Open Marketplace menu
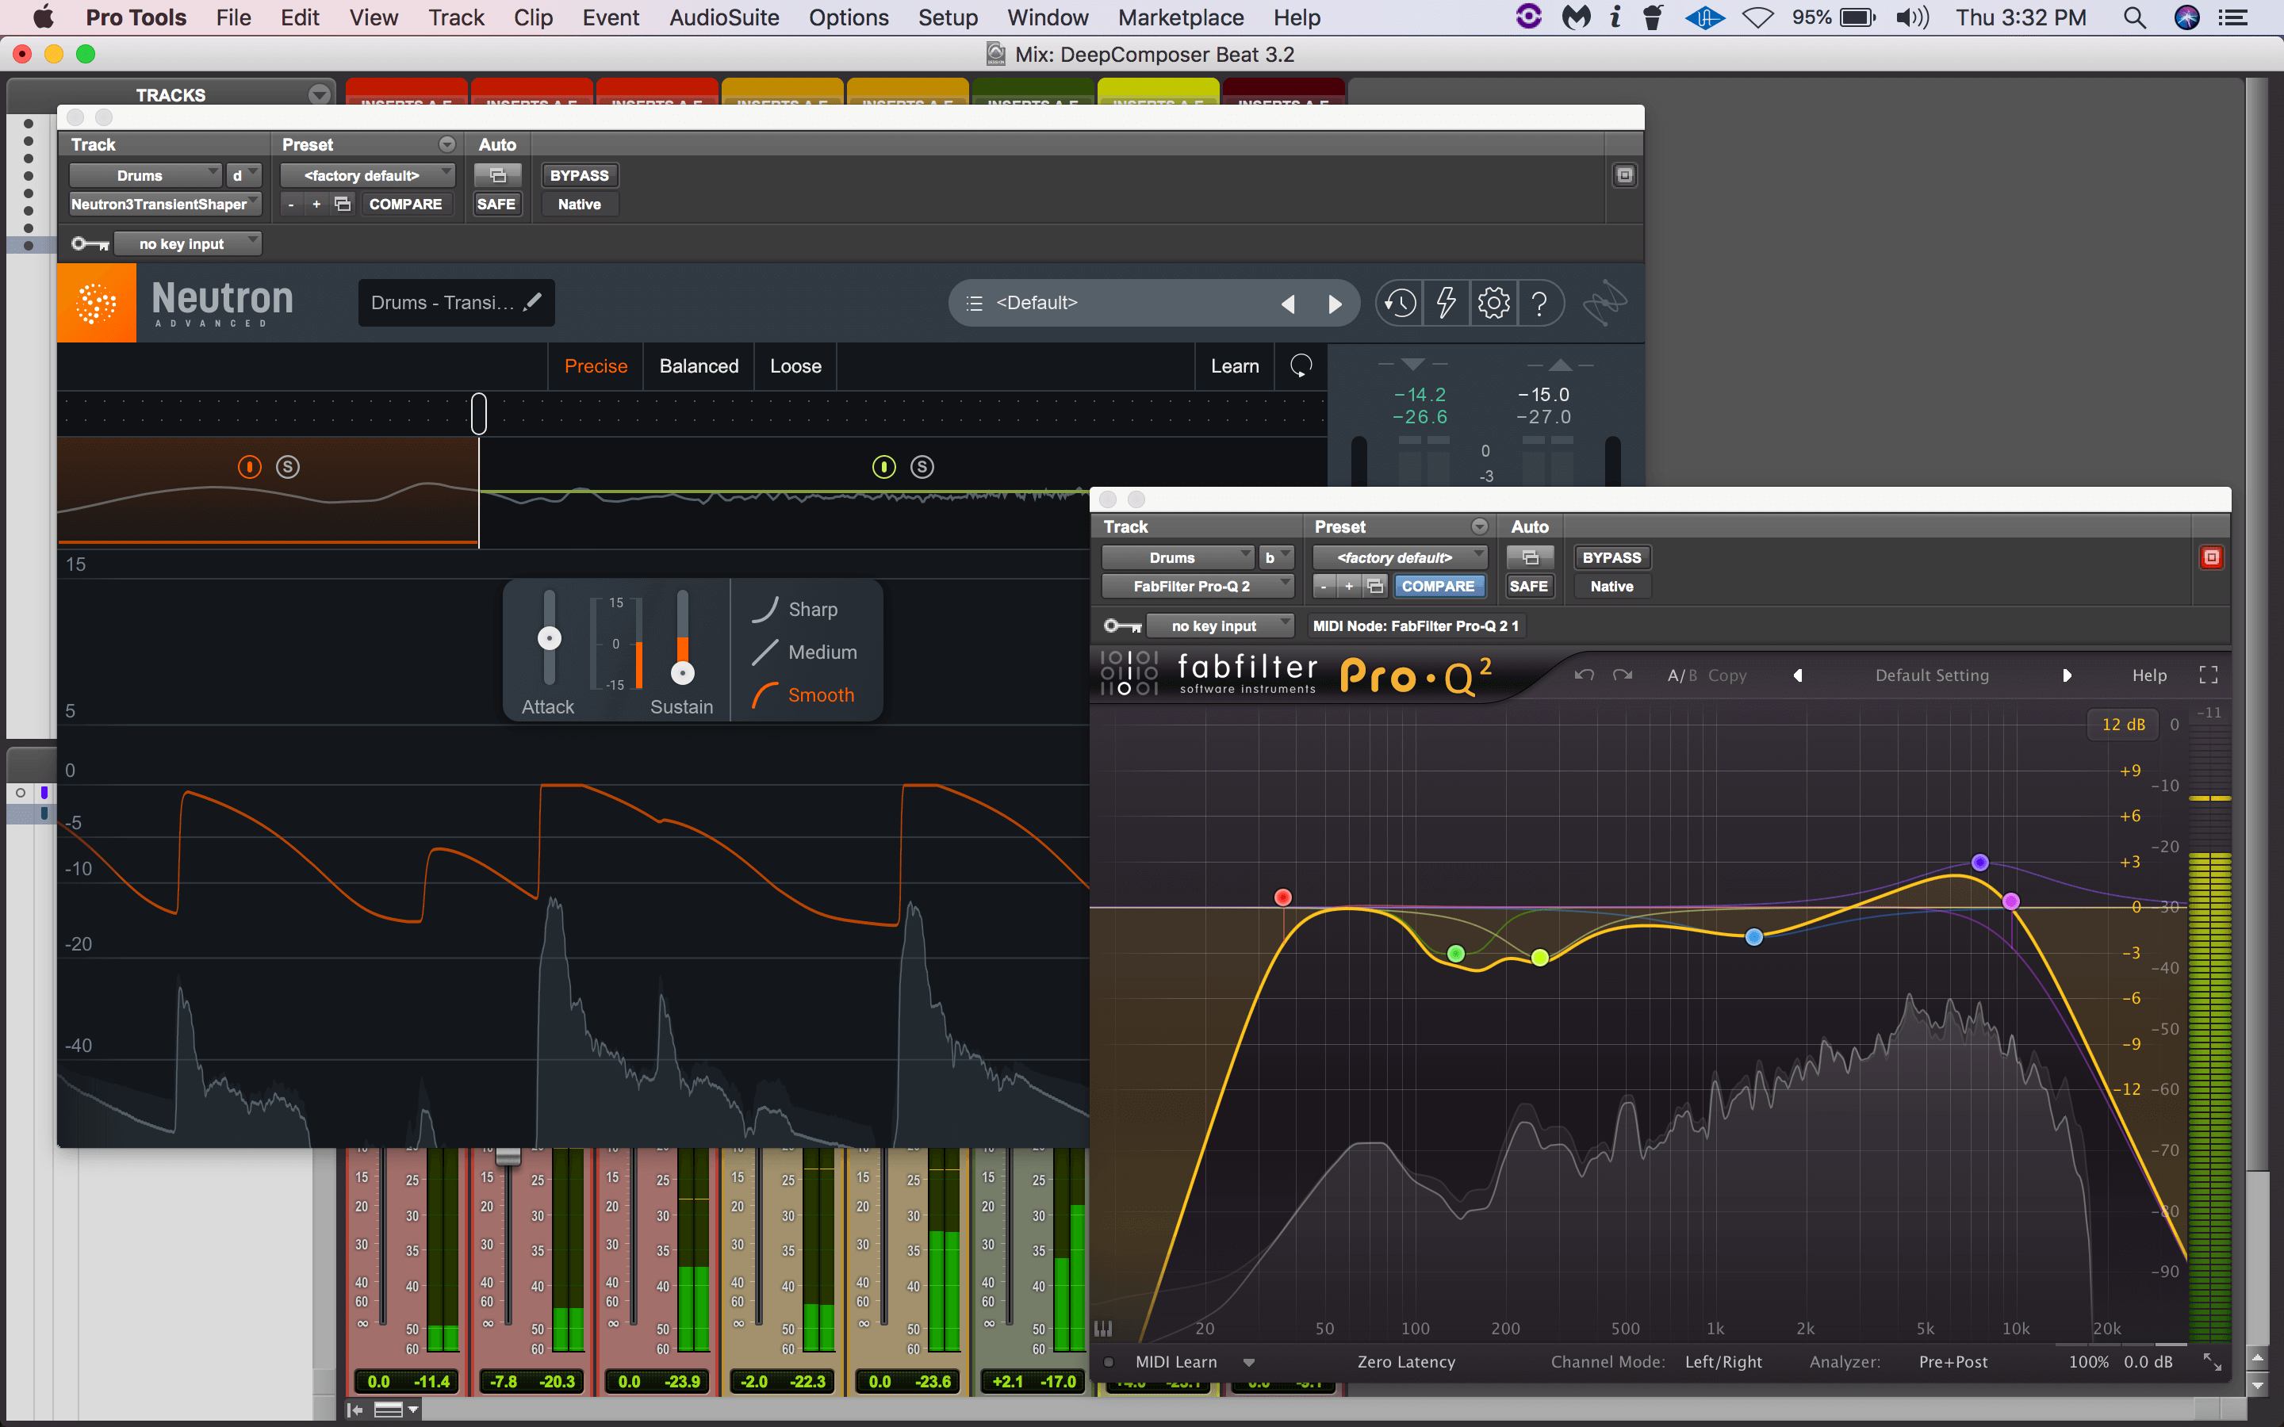The width and height of the screenshot is (2284, 1427). (1181, 17)
